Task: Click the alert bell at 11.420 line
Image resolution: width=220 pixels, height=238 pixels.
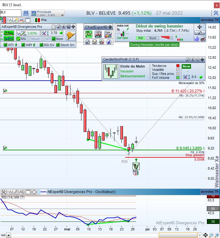Action: click(x=5, y=90)
